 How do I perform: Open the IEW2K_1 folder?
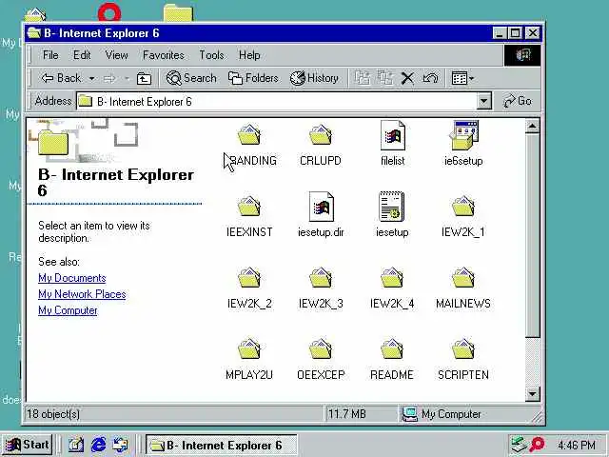tap(463, 207)
